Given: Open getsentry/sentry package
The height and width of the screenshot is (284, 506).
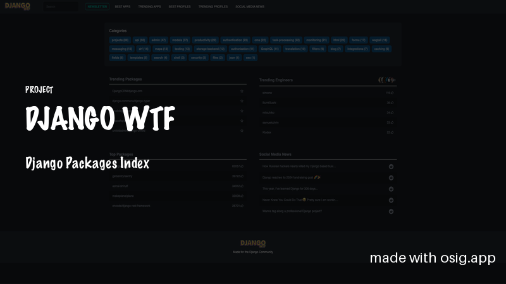Looking at the screenshot, I should click(122, 176).
